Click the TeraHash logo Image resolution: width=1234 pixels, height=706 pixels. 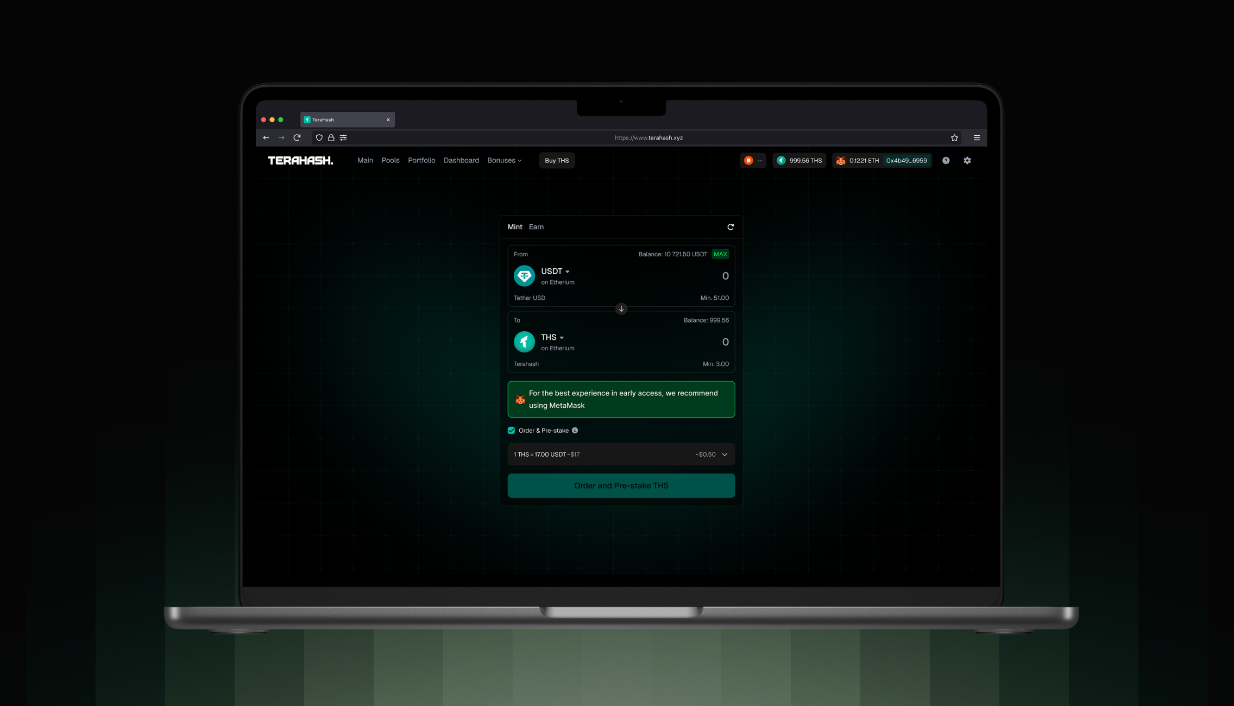300,160
